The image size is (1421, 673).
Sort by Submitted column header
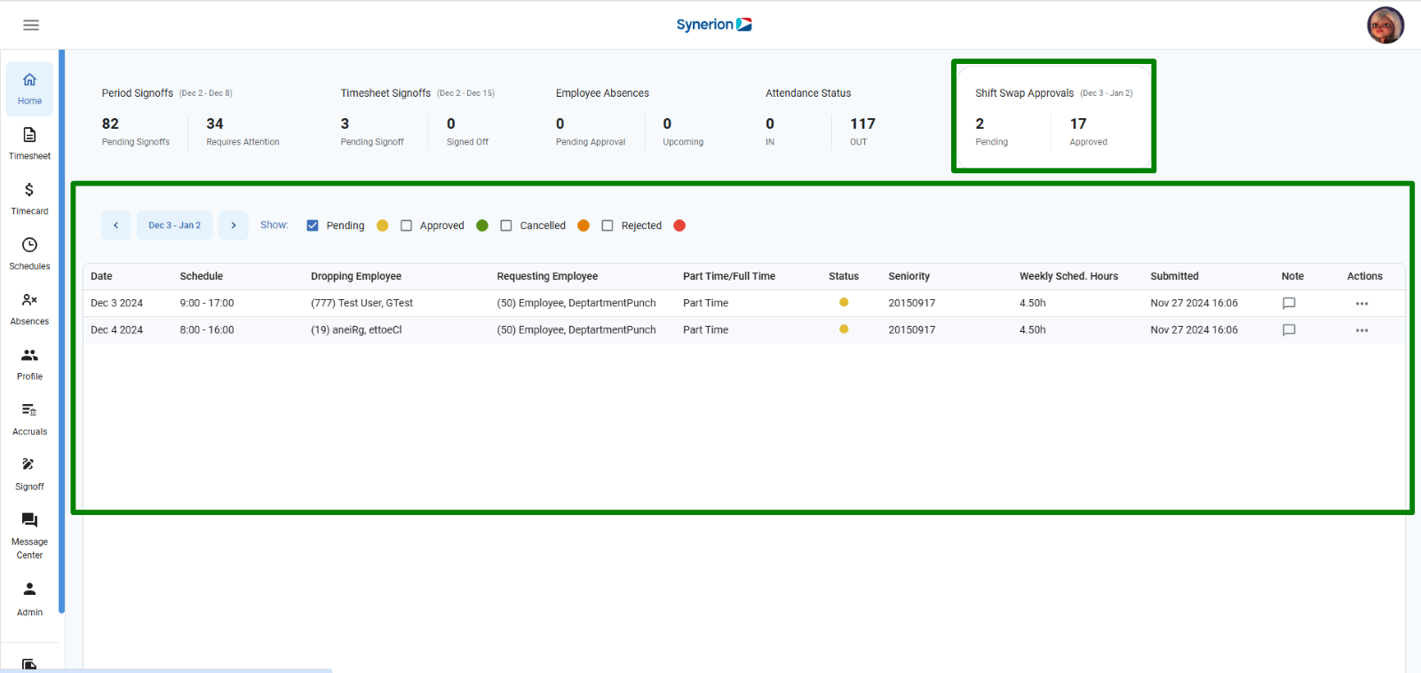(x=1174, y=276)
